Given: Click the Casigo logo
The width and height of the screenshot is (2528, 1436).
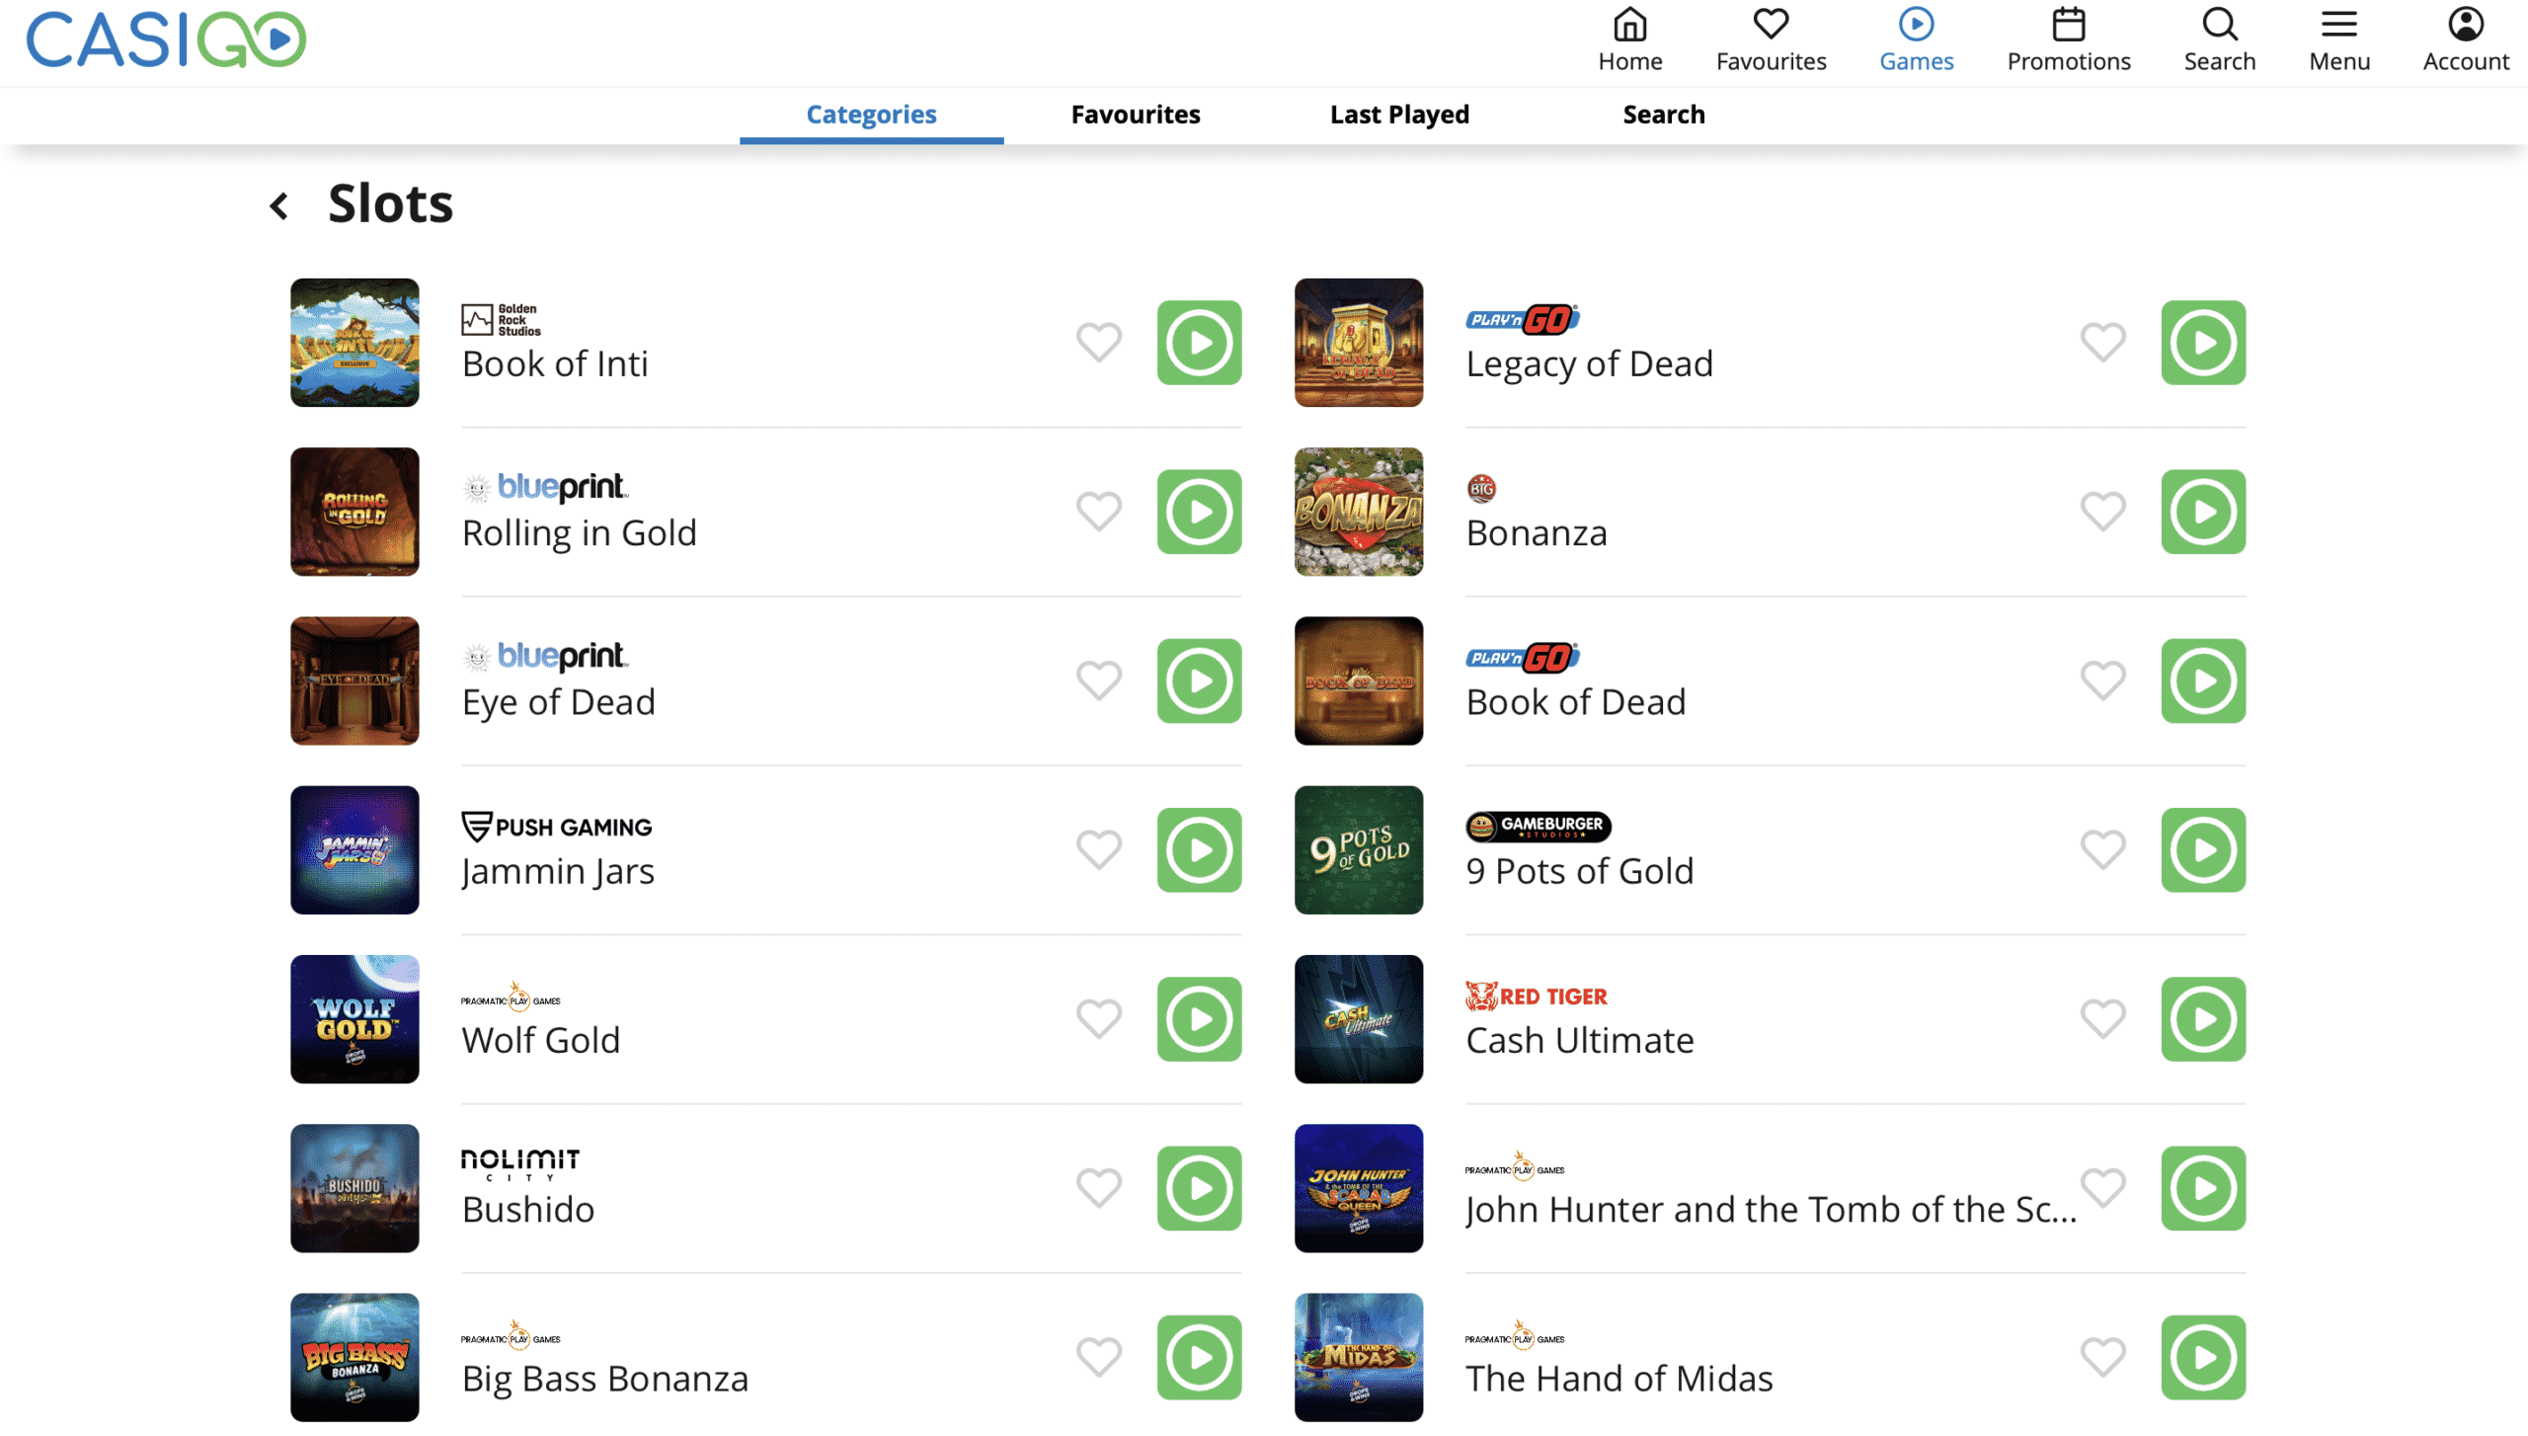Looking at the screenshot, I should tap(166, 40).
